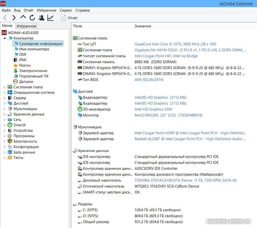Expand the Дисплей tree node
The width and height of the screenshot is (257, 228).
pos(4,103)
